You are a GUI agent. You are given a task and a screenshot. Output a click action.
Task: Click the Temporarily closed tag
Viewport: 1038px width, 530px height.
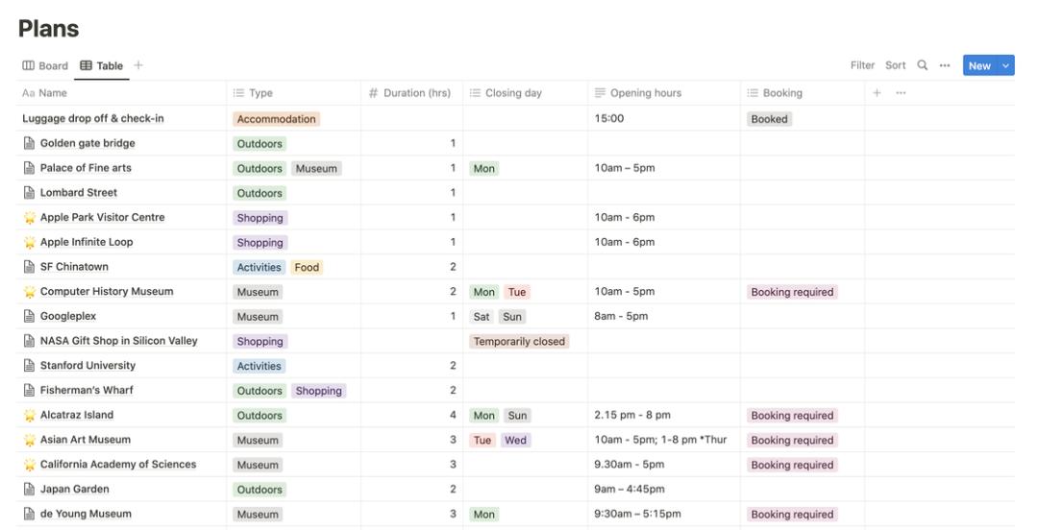click(519, 342)
